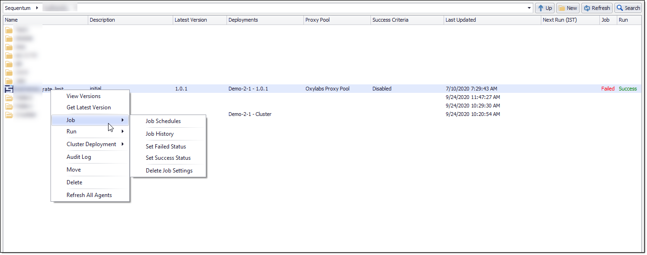Open Search using the magnifier button
This screenshot has width=647, height=255.
tap(628, 8)
